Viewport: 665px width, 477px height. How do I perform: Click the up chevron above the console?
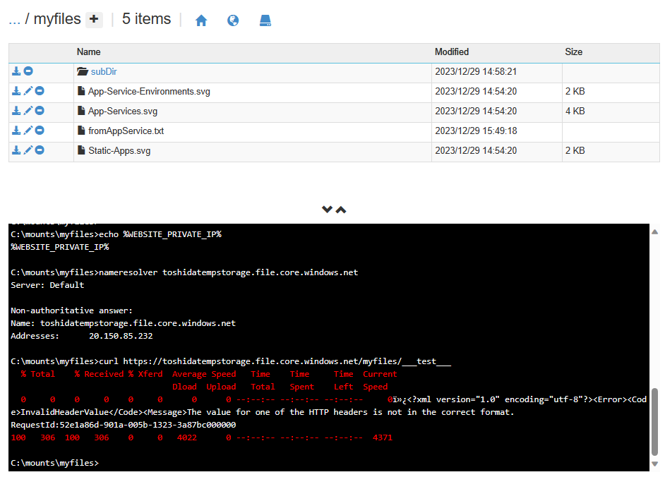(x=341, y=210)
